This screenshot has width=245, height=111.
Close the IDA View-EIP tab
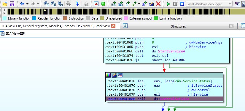(113, 26)
